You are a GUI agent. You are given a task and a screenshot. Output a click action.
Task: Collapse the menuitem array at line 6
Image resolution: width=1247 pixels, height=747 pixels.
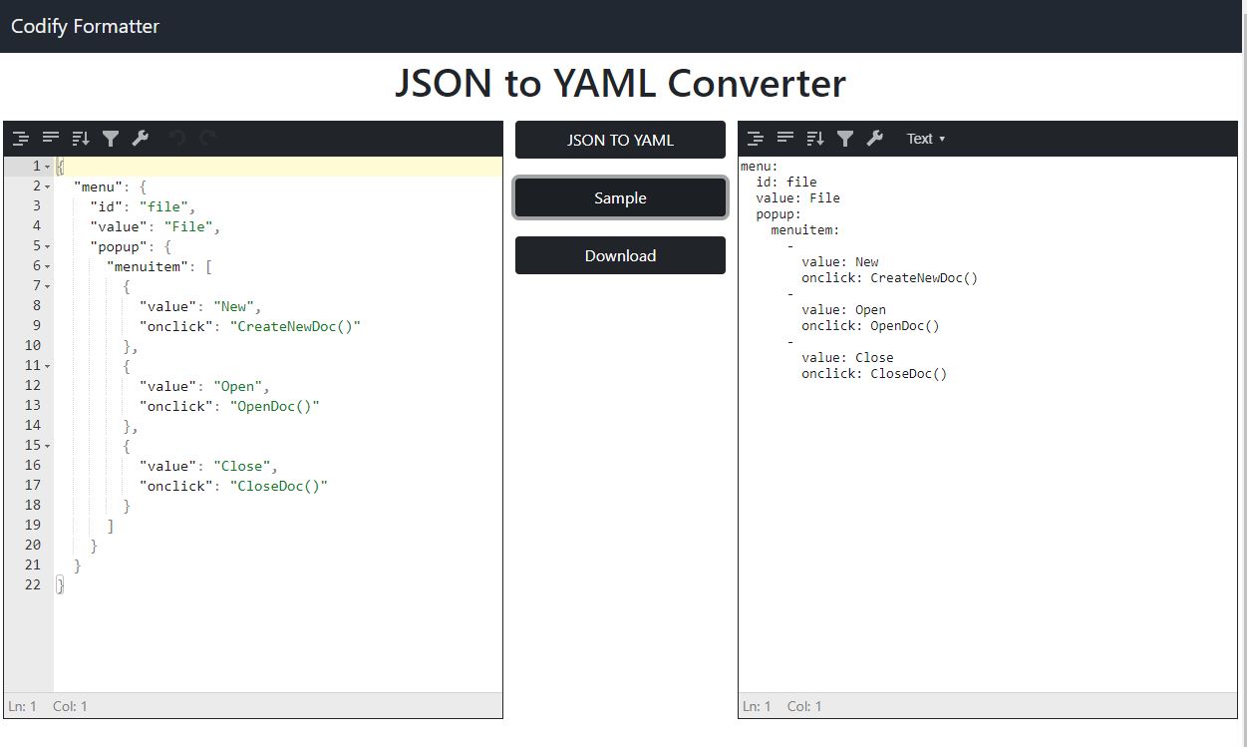[45, 266]
